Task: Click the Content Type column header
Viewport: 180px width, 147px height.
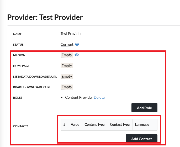Action: (94, 124)
